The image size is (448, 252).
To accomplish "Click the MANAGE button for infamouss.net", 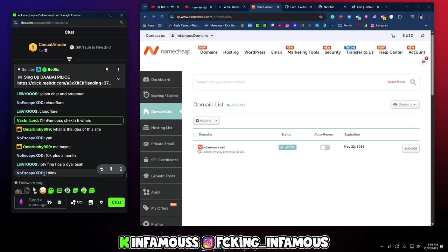I will [411, 148].
